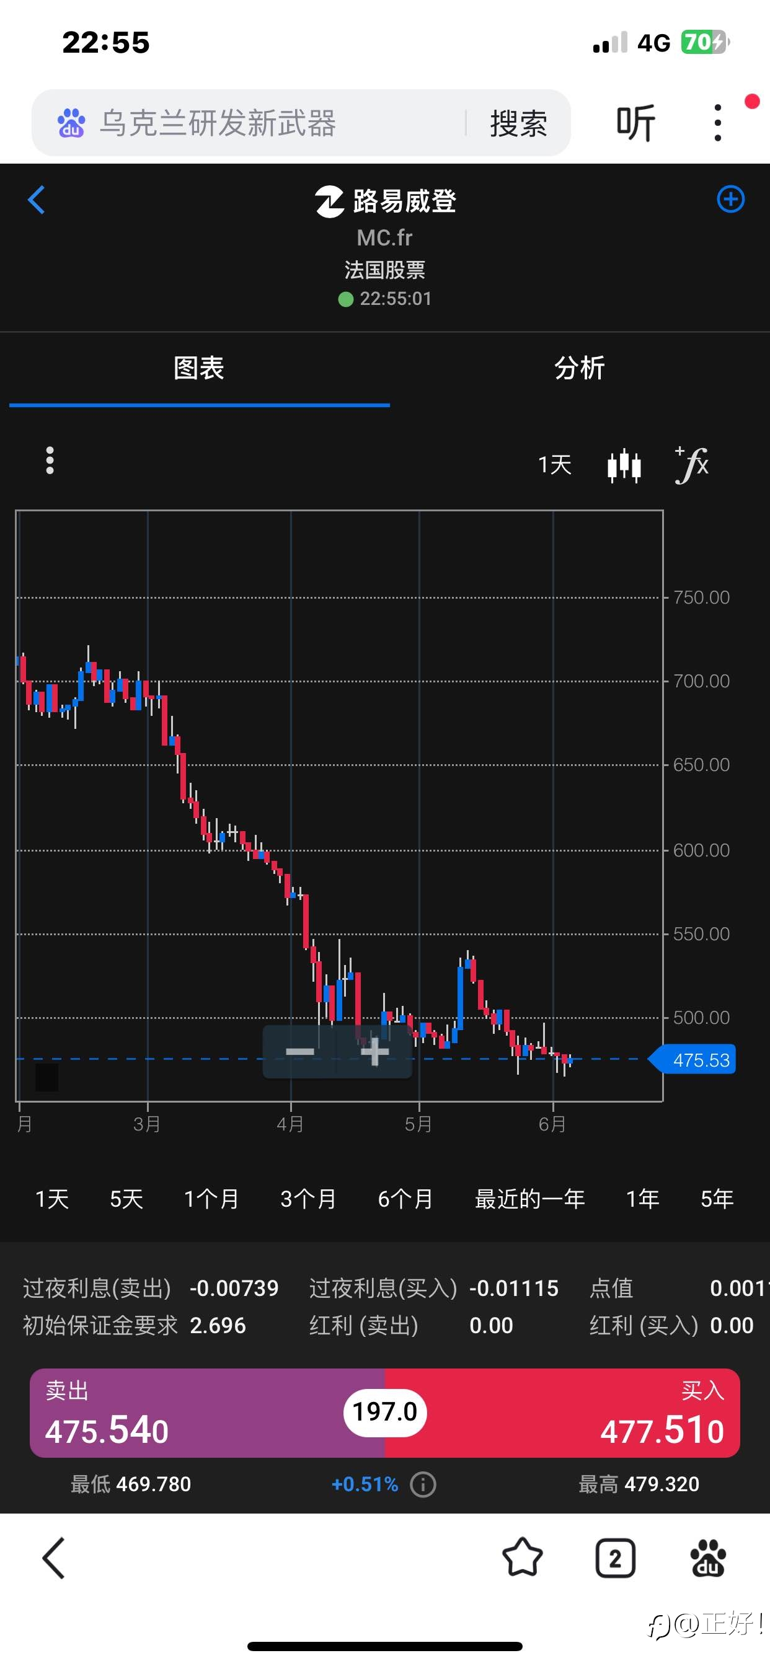The image size is (770, 1666).
Task: Switch to the 图表 chart tab
Action: pos(199,368)
